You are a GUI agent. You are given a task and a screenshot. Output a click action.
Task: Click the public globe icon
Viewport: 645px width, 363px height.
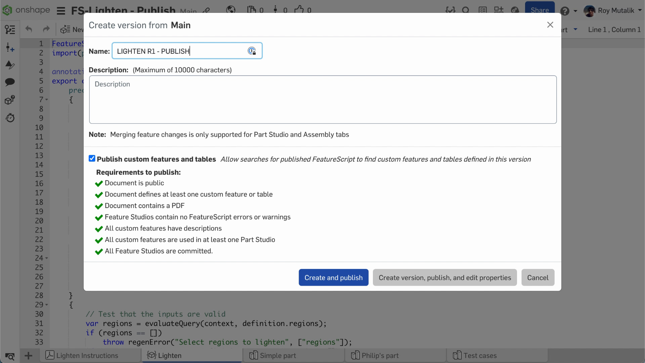[231, 10]
